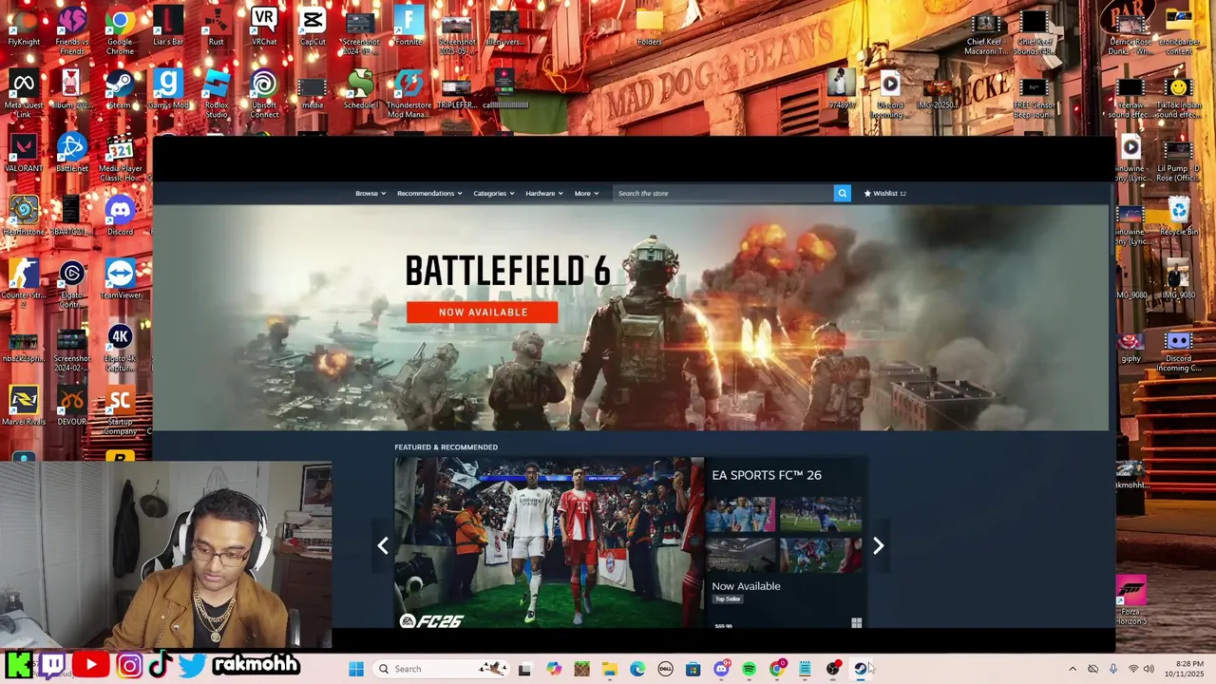Screen dimensions: 1216x684
Task: Select the Hearthstone desktop icon
Action: click(x=24, y=217)
